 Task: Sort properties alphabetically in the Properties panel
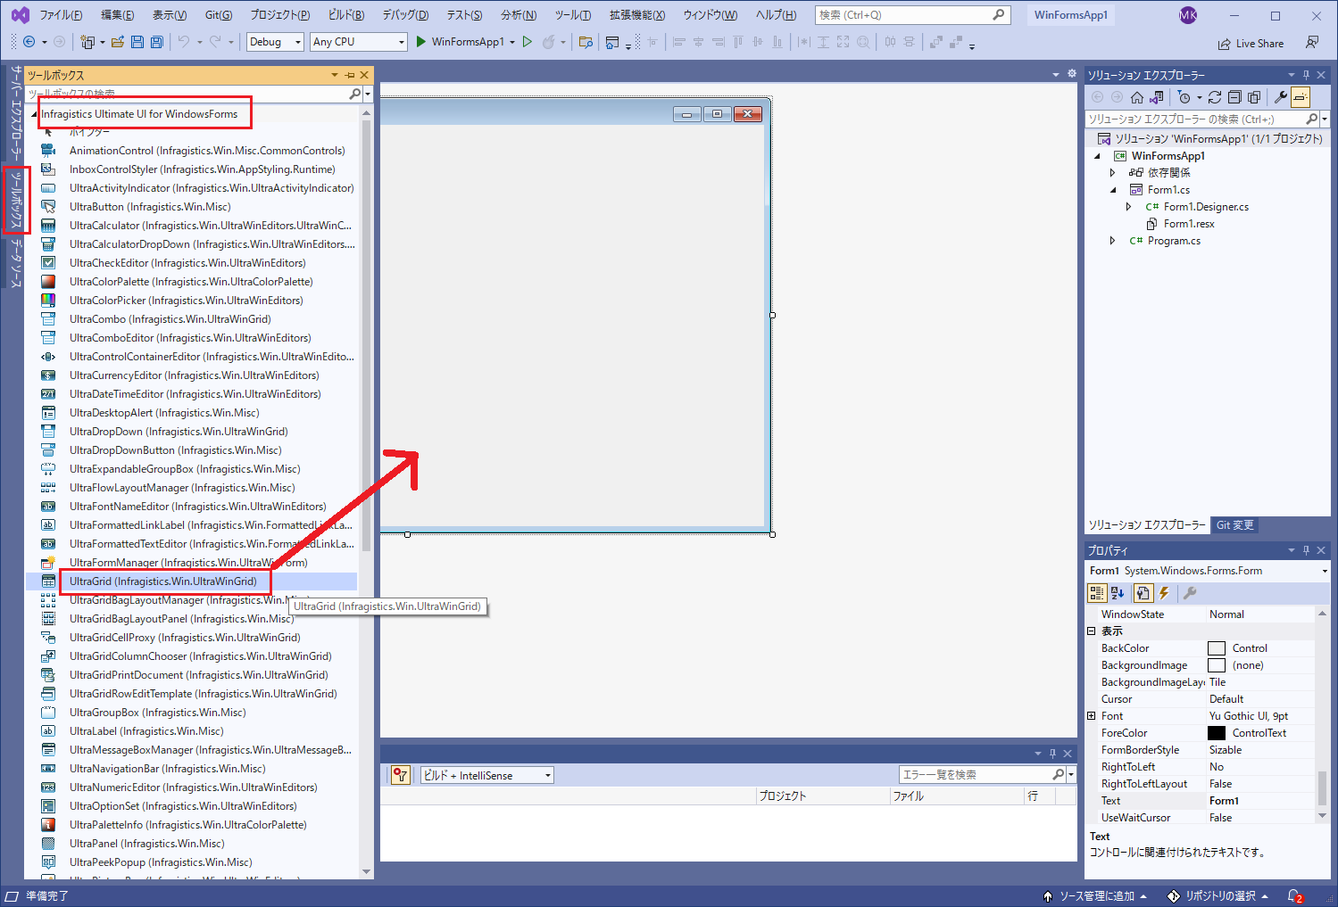pos(1117,592)
